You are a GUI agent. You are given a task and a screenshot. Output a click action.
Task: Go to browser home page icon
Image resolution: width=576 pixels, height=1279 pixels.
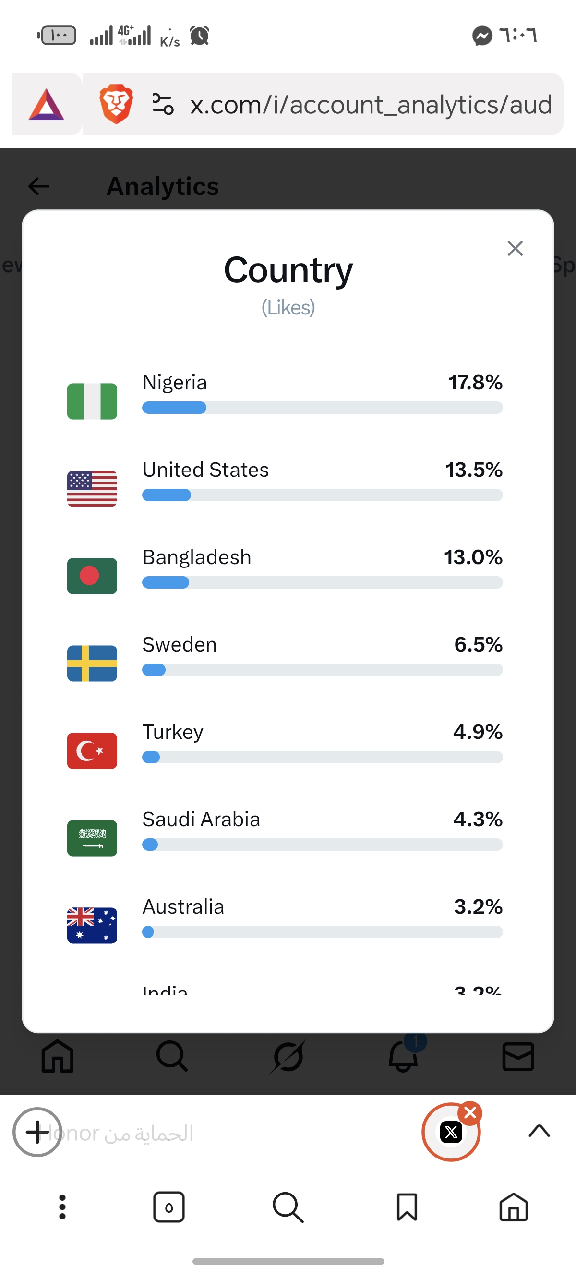(514, 1207)
